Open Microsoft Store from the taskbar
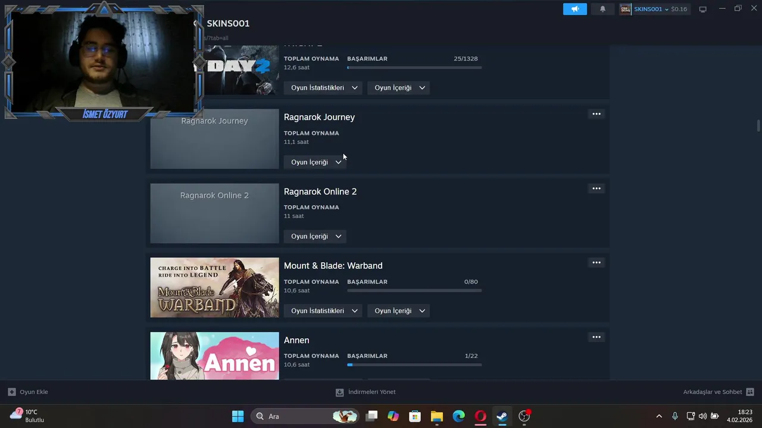This screenshot has height=428, width=762. [x=415, y=416]
